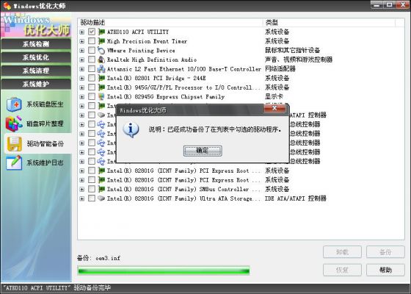Check the VMware Pointing Device checkbox
Screen dimensions: 411x294
[x=92, y=50]
